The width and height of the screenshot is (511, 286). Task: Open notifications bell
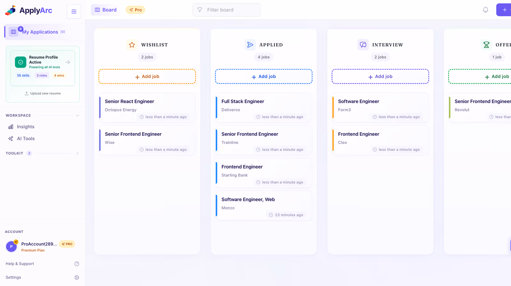click(x=485, y=10)
